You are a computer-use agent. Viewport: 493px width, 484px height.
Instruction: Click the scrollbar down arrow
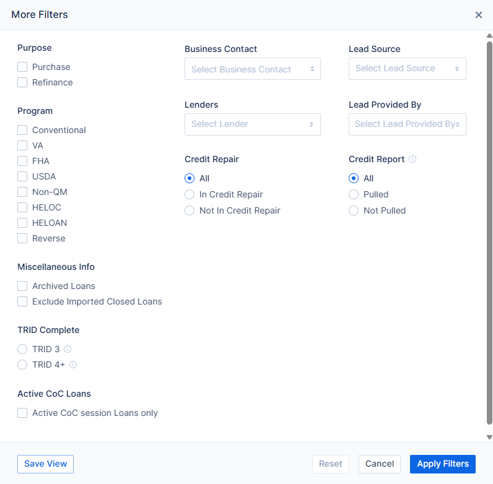click(489, 437)
